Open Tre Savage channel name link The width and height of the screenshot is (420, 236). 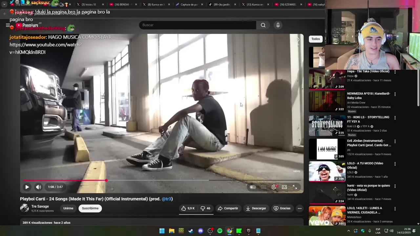click(40, 206)
